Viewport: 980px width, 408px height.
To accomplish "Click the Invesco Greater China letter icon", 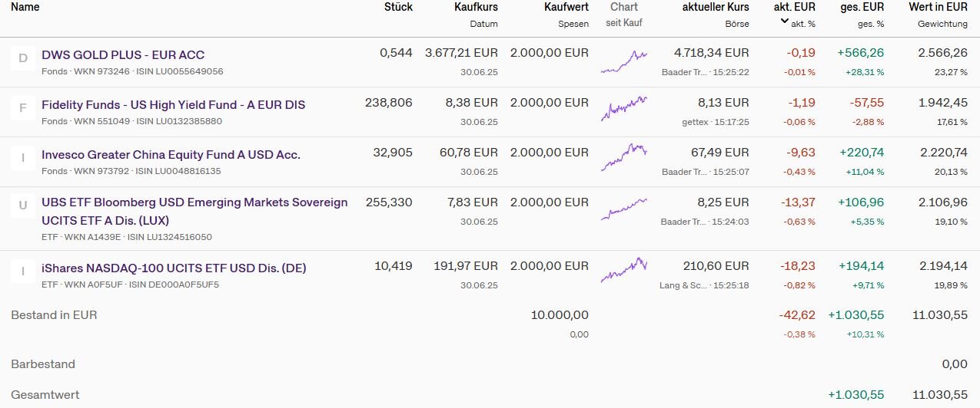I will 23,158.
